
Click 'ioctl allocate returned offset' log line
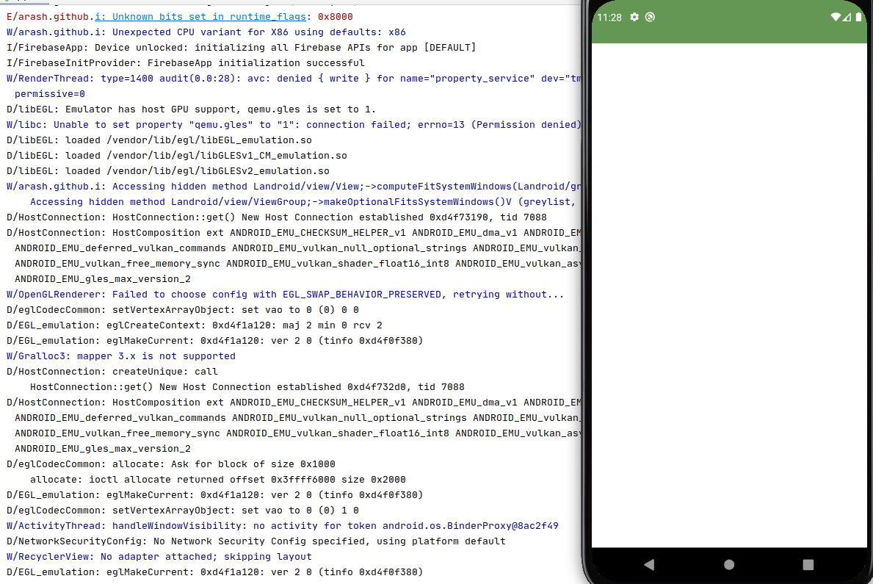[217, 480]
